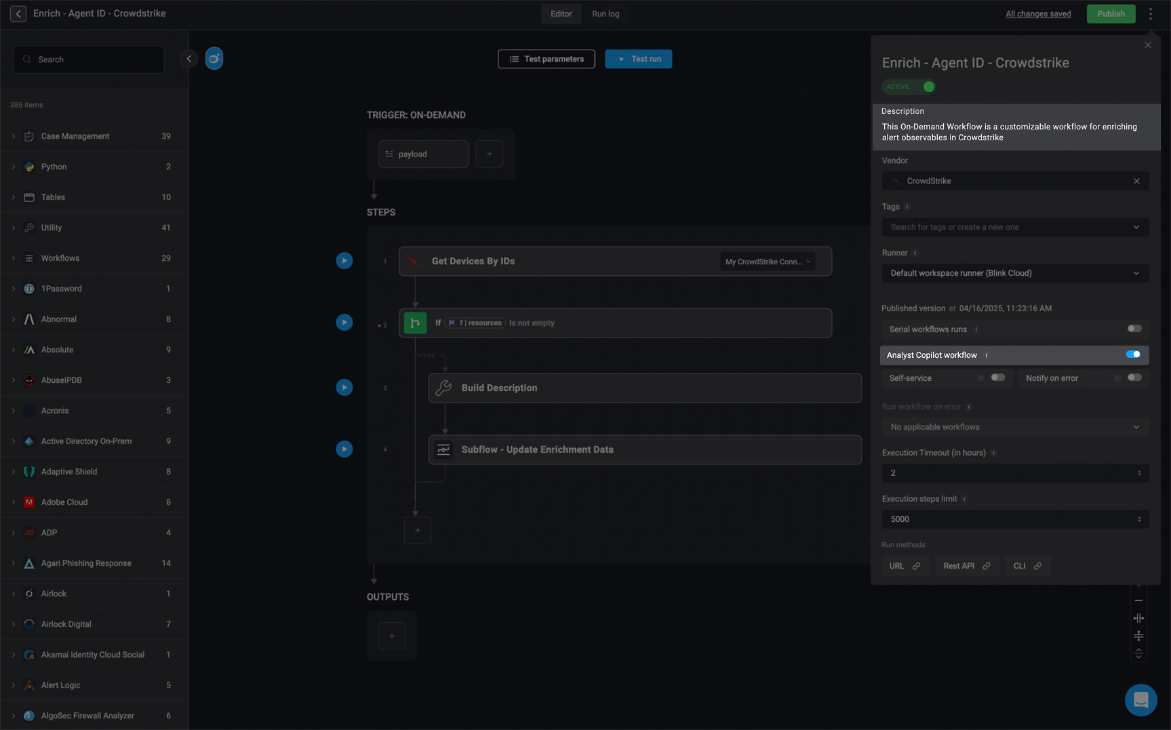Click the green branch condition icon
1171x730 pixels.
[416, 323]
